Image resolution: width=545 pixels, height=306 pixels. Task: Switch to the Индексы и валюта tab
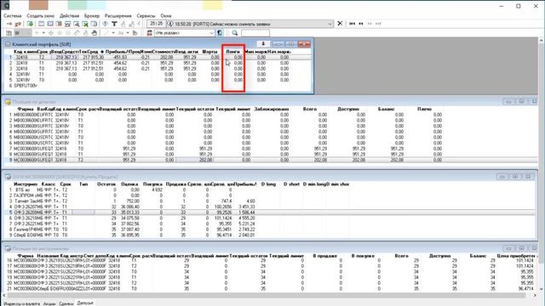pyautogui.click(x=21, y=303)
